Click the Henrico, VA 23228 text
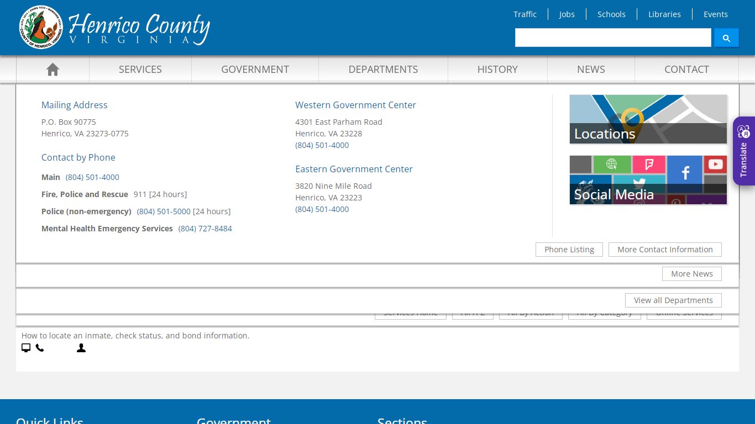755x424 pixels. pyautogui.click(x=329, y=134)
